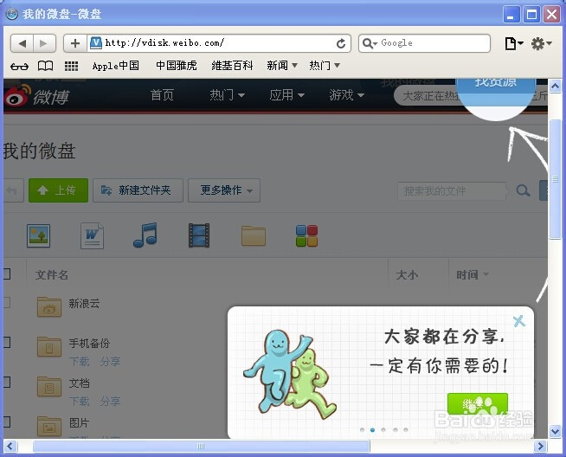Viewport: 566px width, 457px height.
Task: Click the 上传 upload button
Action: click(x=58, y=190)
